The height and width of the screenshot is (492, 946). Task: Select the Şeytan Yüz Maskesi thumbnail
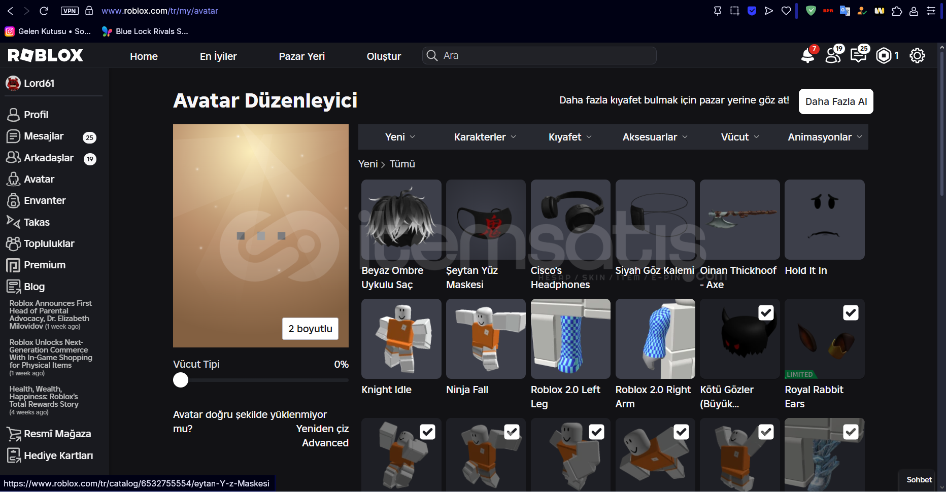pyautogui.click(x=486, y=220)
